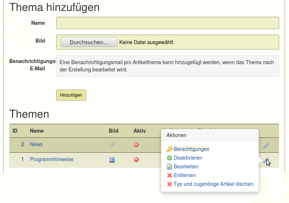Click the News row tag image icon
Screen dimensions: 289x203
(x=112, y=145)
